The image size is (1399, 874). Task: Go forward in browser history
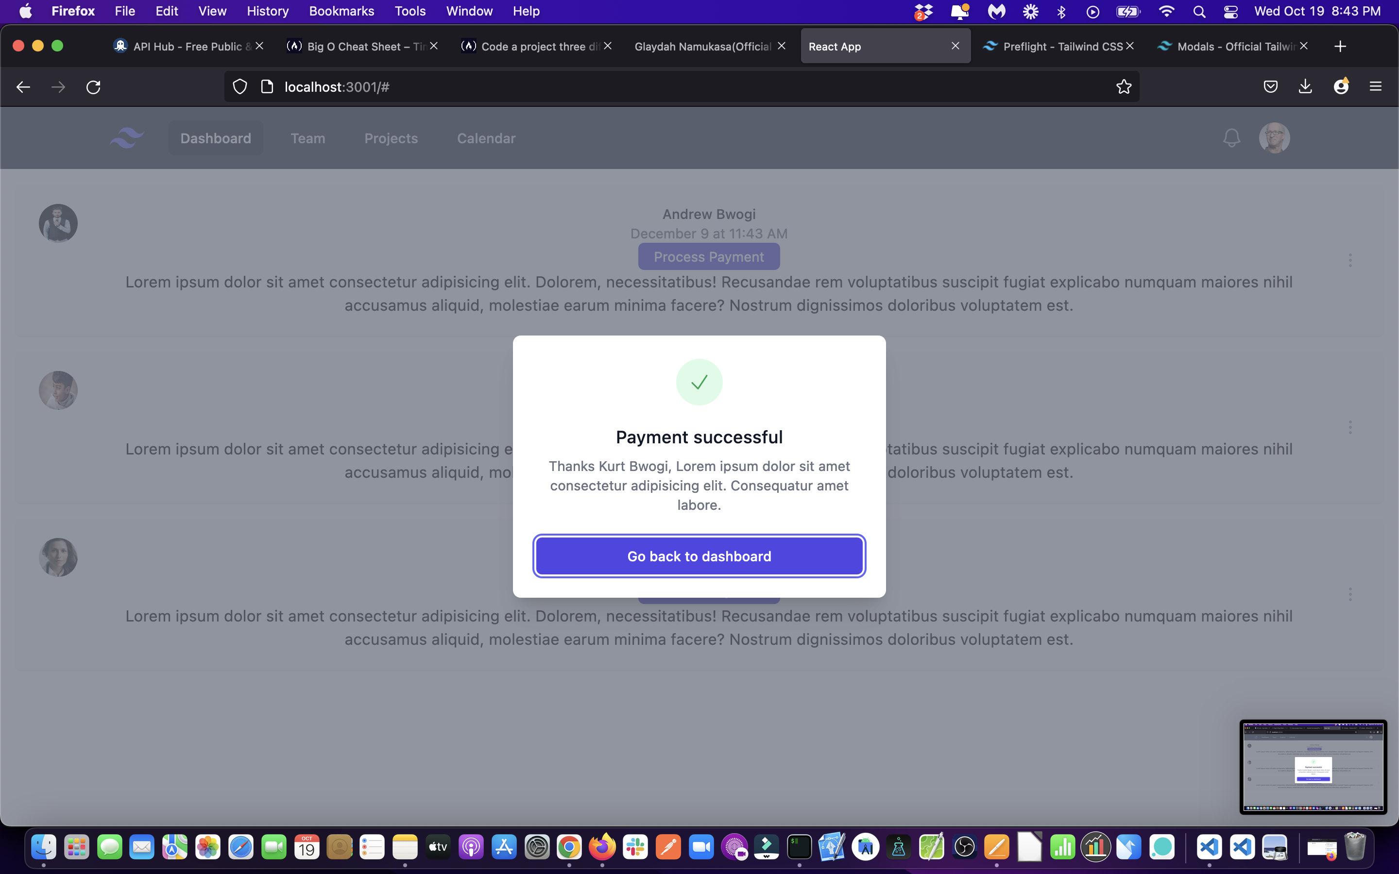coord(58,87)
